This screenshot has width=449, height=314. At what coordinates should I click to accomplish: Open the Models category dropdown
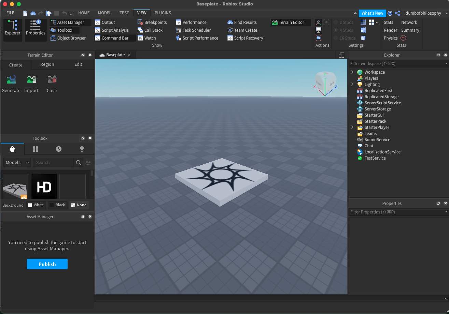tap(17, 163)
